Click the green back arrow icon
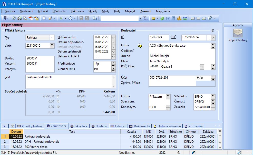Screen dimensions: 253x155 point(61,18)
